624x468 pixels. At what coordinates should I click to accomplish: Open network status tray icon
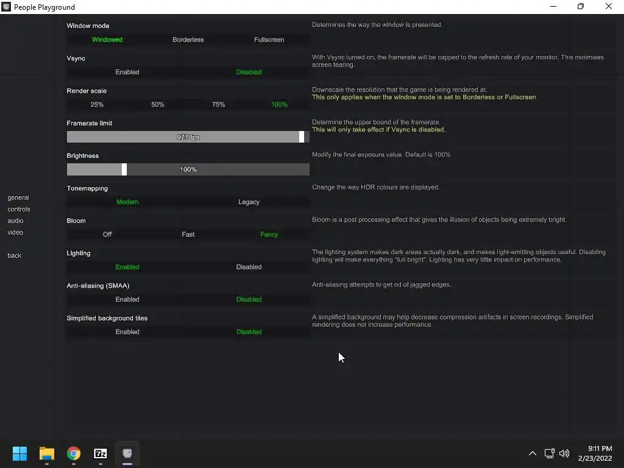(549, 453)
